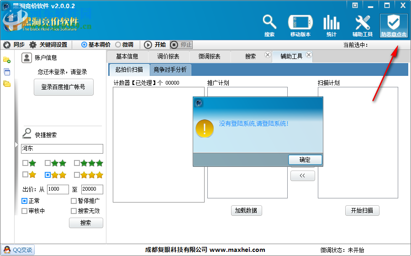Close the 搜索 tab with its X

(x=268, y=54)
